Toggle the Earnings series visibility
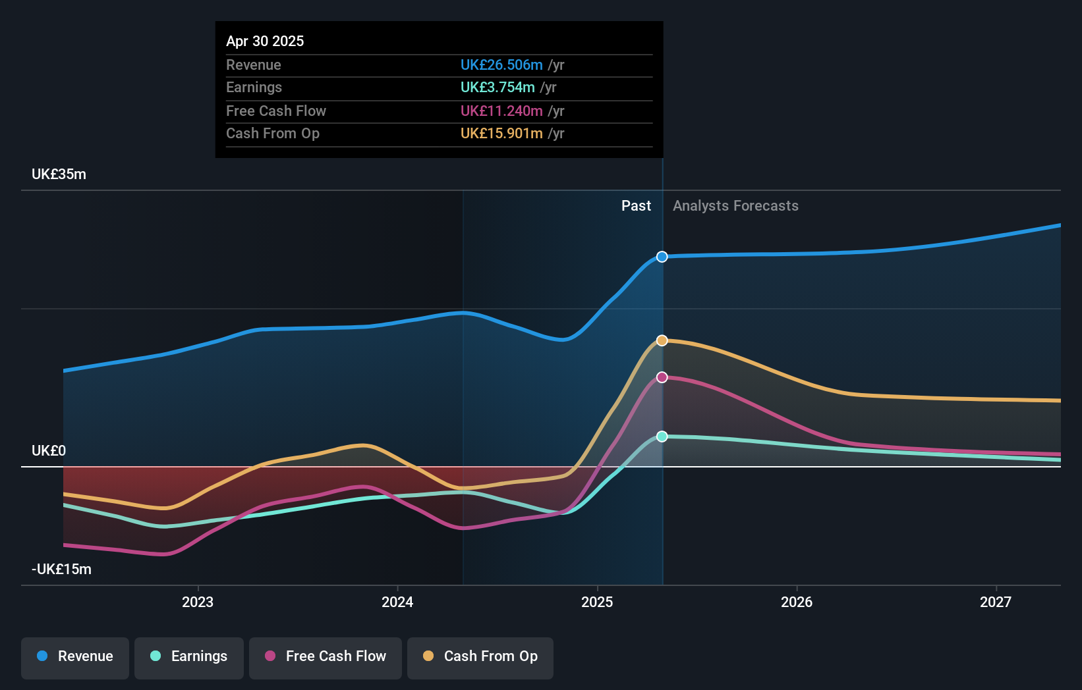Screen dimensions: 1082x690 pyautogui.click(x=189, y=657)
